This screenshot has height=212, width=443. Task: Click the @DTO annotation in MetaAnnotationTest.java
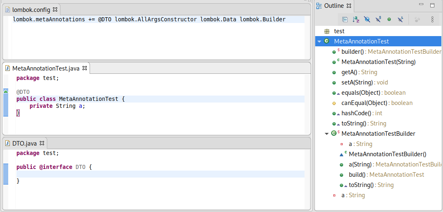(23, 92)
